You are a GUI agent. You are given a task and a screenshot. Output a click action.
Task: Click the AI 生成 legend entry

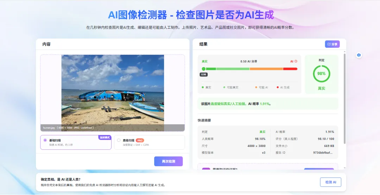coord(283,87)
